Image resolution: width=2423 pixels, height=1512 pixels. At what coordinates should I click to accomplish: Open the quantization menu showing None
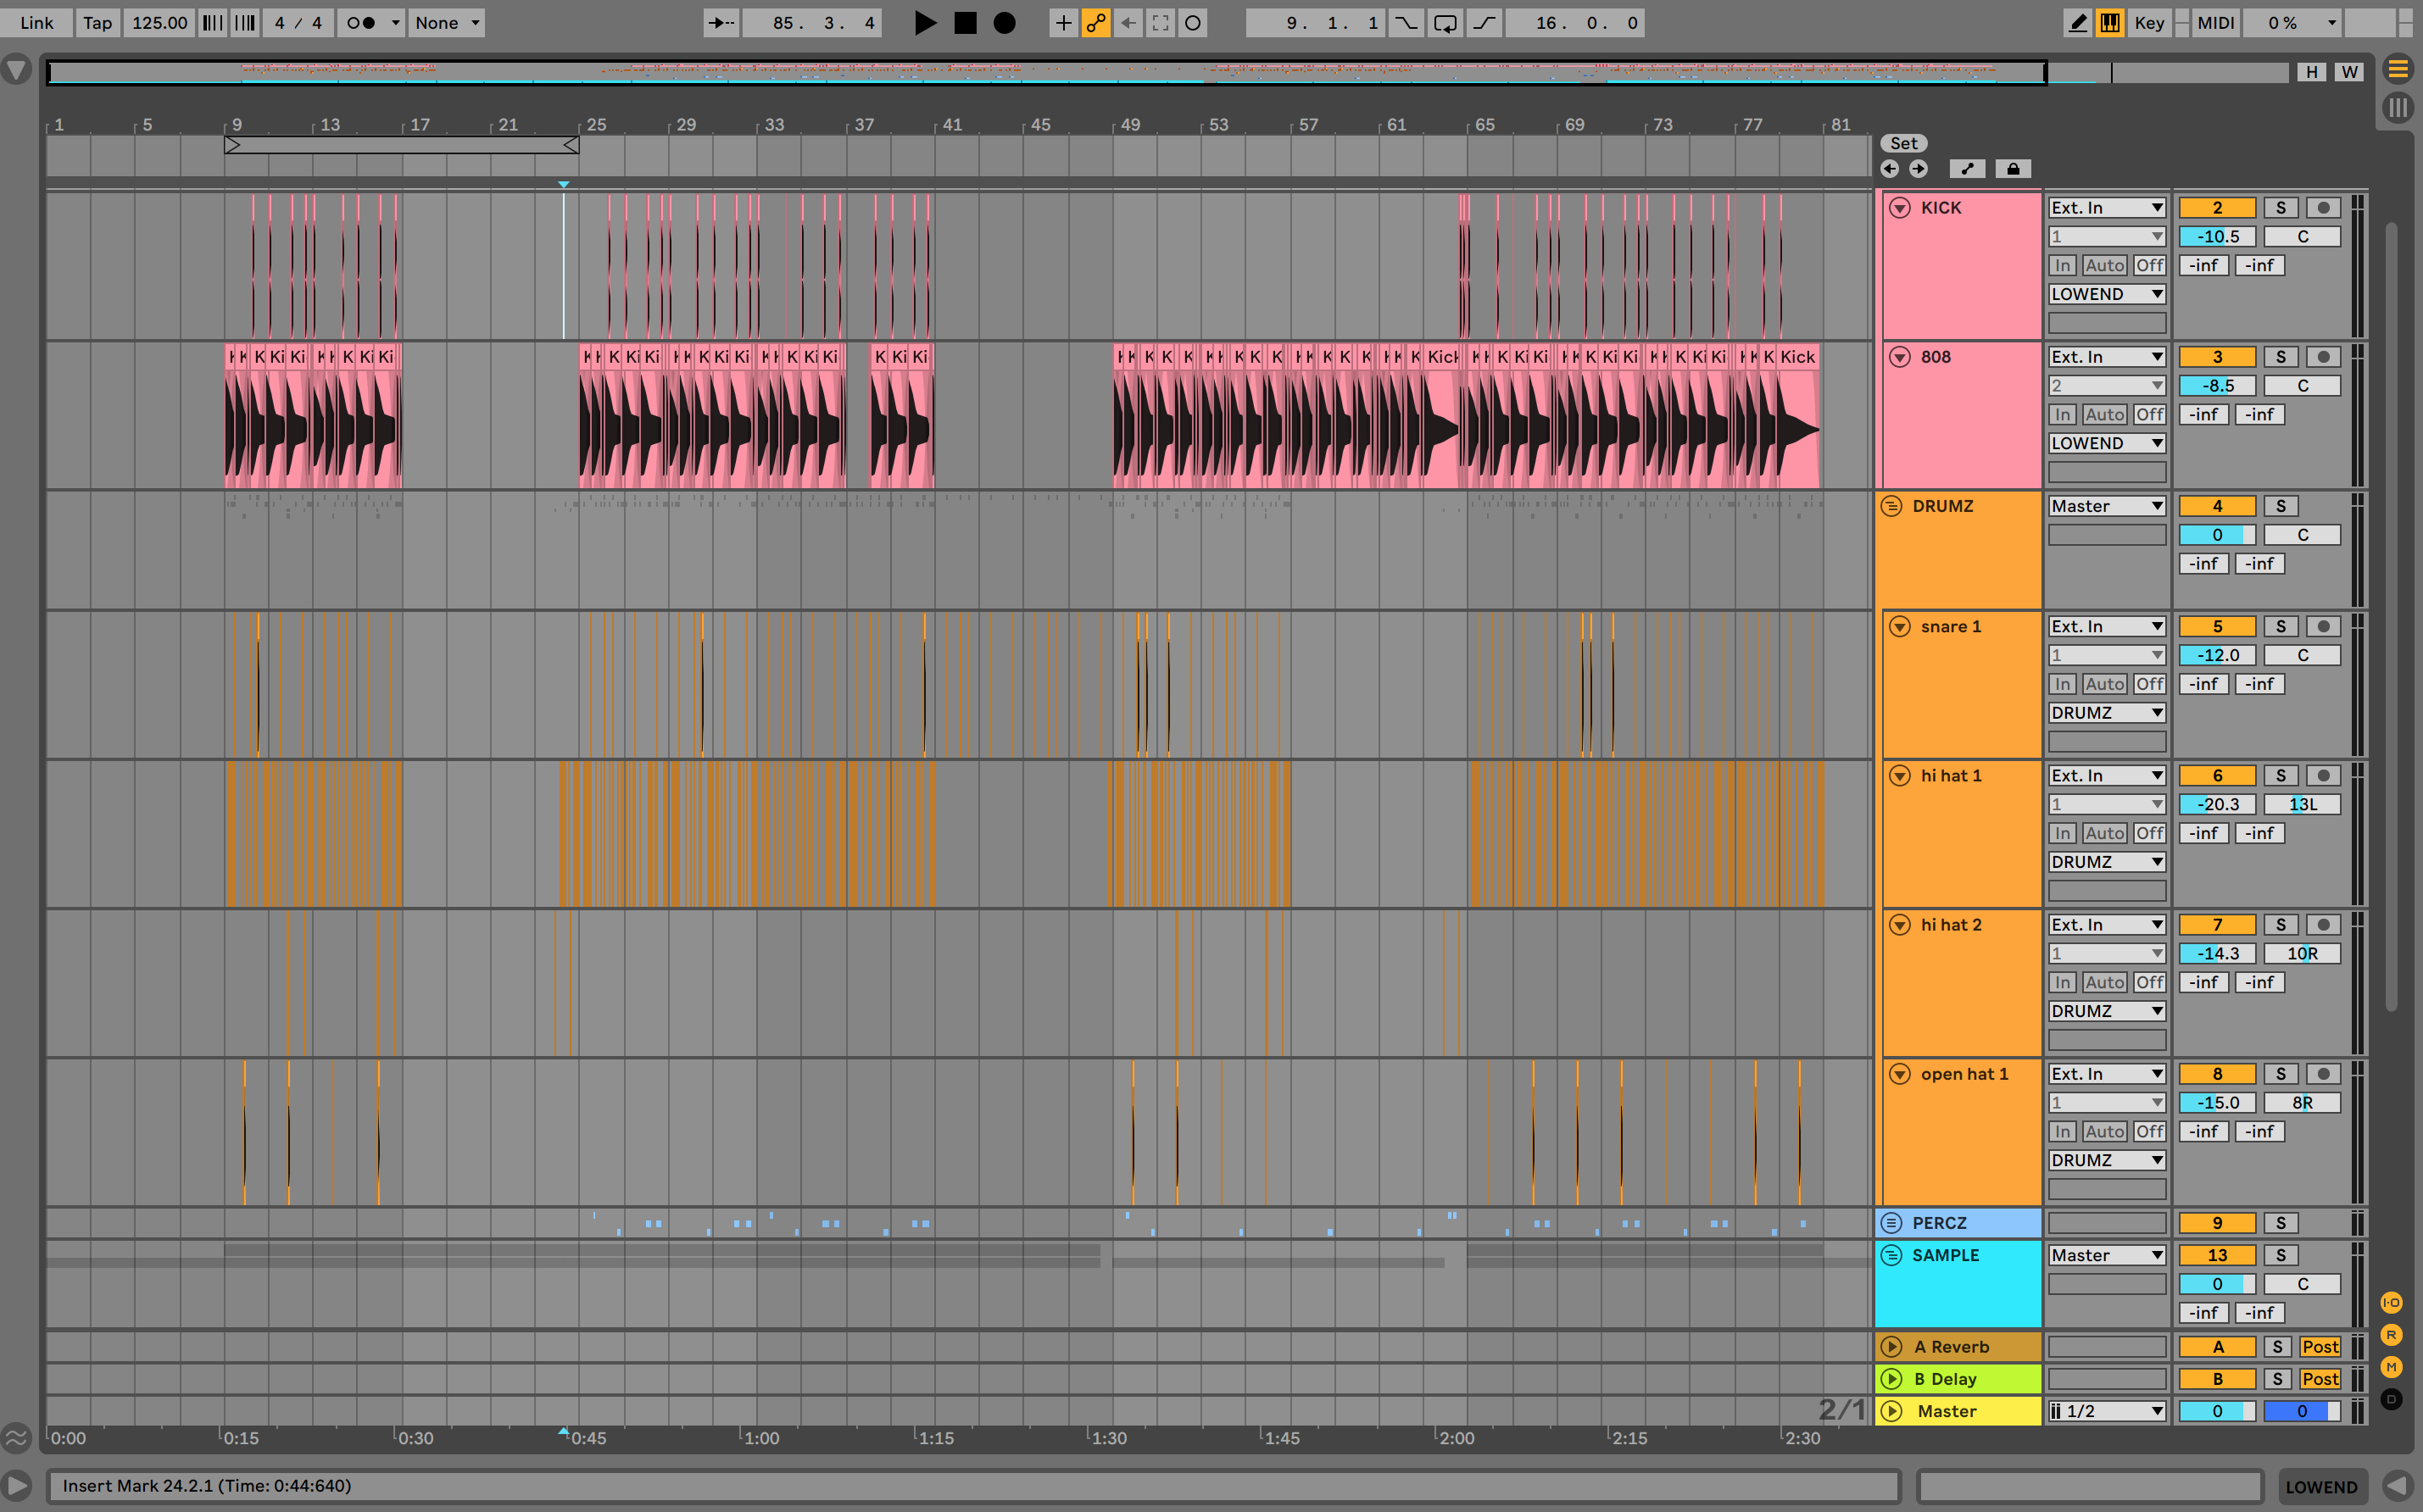[x=447, y=23]
